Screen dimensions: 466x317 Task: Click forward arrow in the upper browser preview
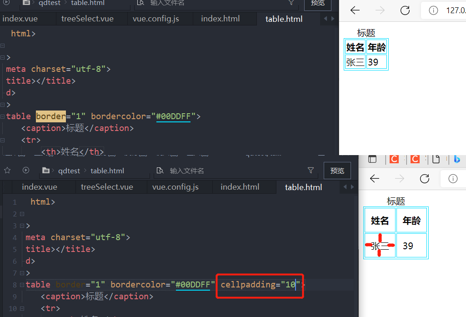coord(380,10)
